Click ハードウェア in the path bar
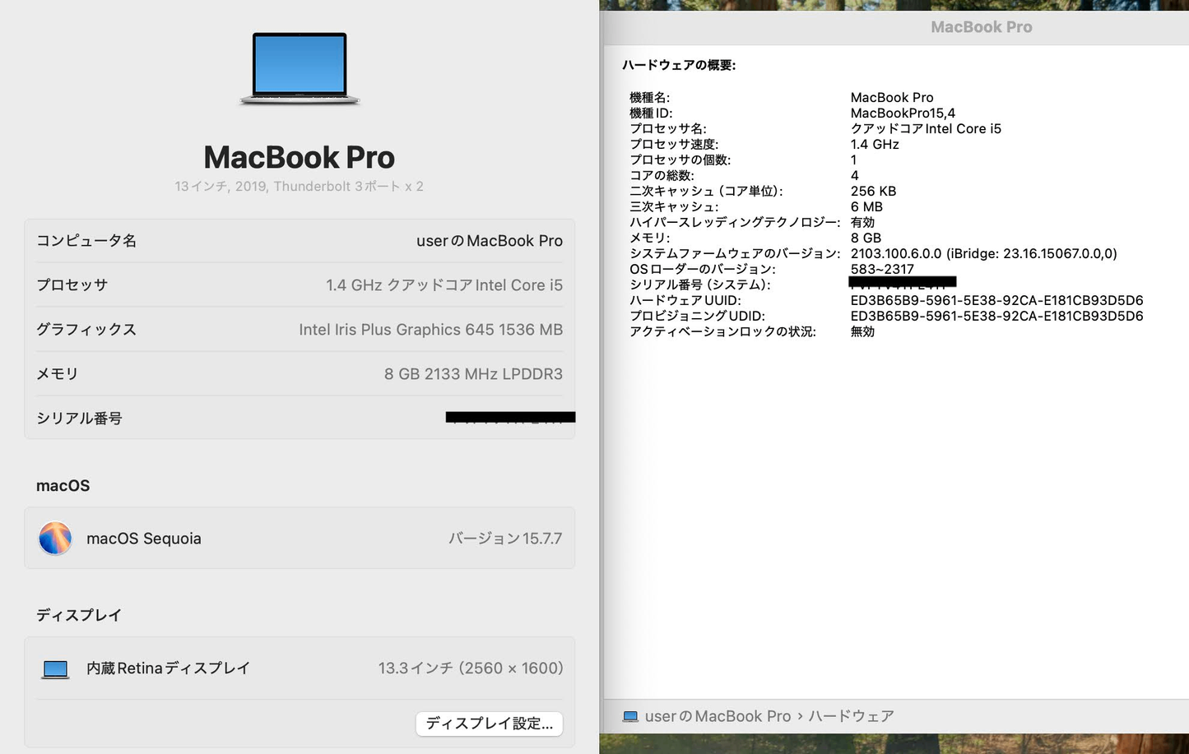Screen dimensions: 1189x754 tap(851, 716)
